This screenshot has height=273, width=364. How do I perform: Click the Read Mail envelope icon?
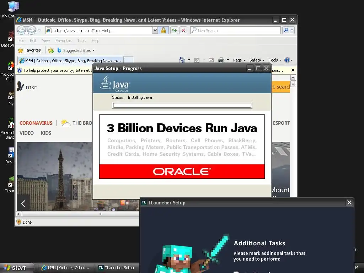pyautogui.click(x=211, y=60)
